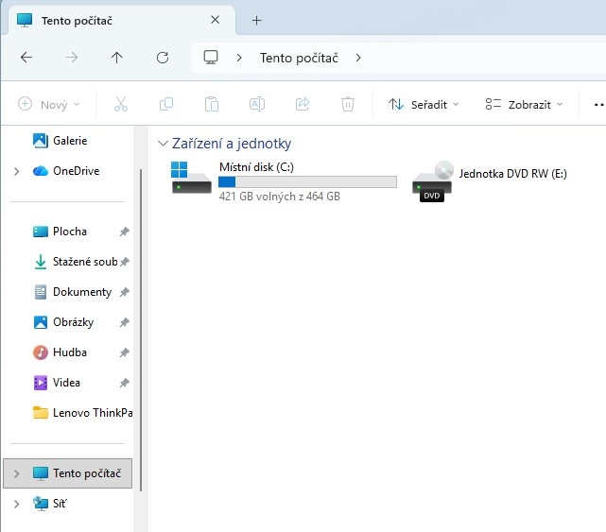The width and height of the screenshot is (606, 532).
Task: Collapse the Zařízení a jednotky group
Action: pyautogui.click(x=163, y=144)
